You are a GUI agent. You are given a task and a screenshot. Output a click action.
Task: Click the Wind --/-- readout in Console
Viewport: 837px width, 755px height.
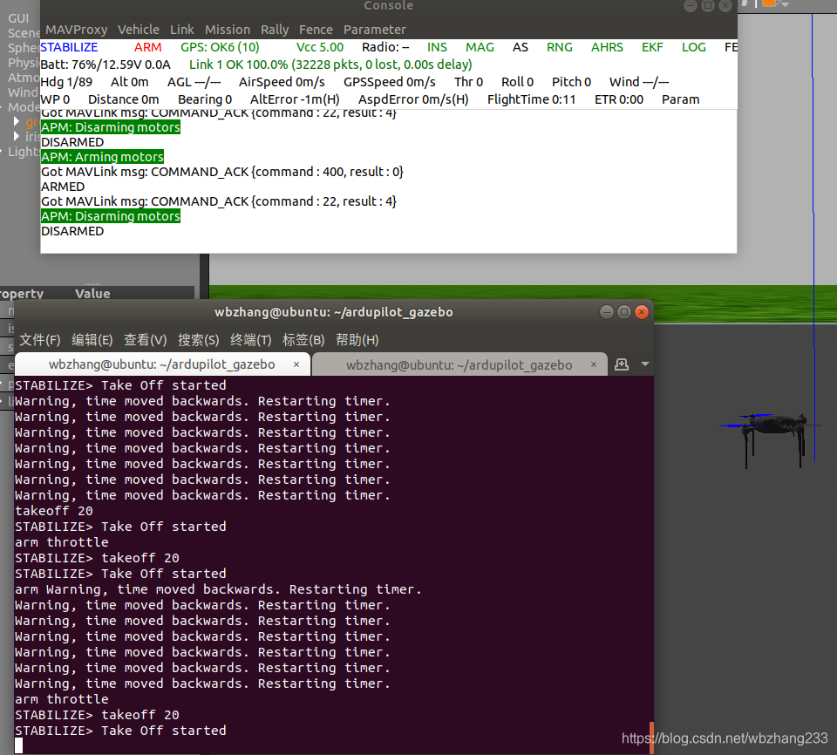[639, 82]
